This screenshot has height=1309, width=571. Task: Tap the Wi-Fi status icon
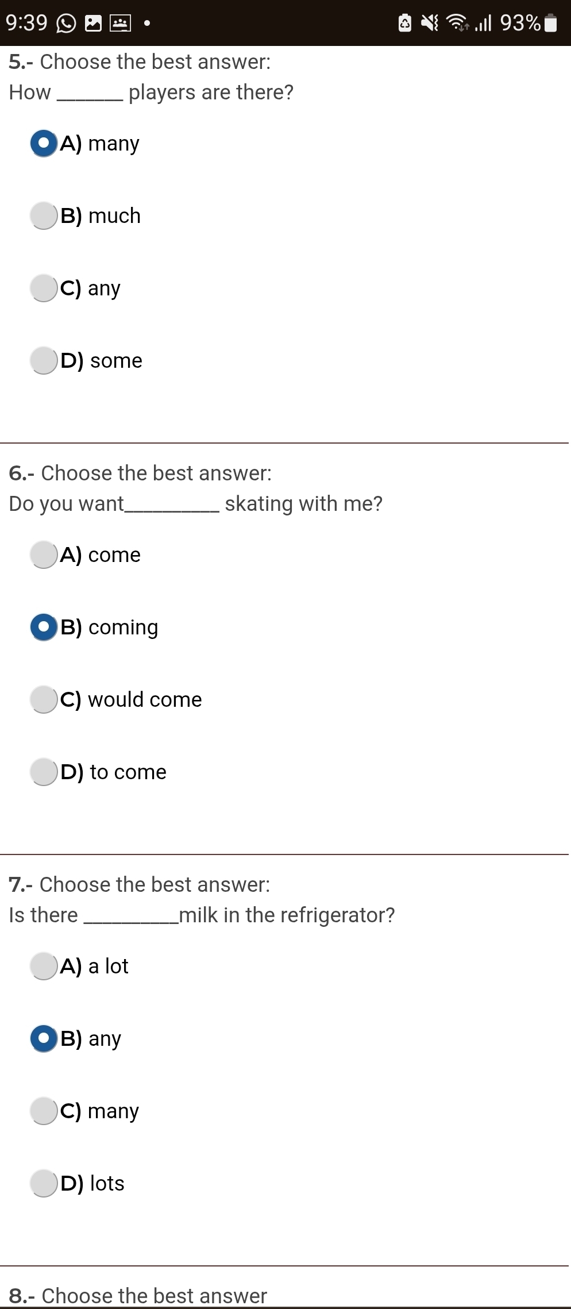point(458,23)
